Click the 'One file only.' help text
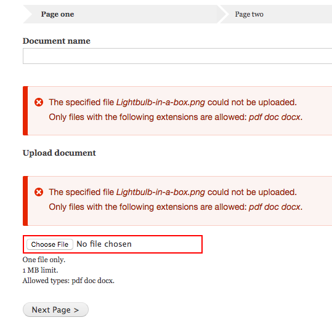332x328 pixels. (x=44, y=260)
